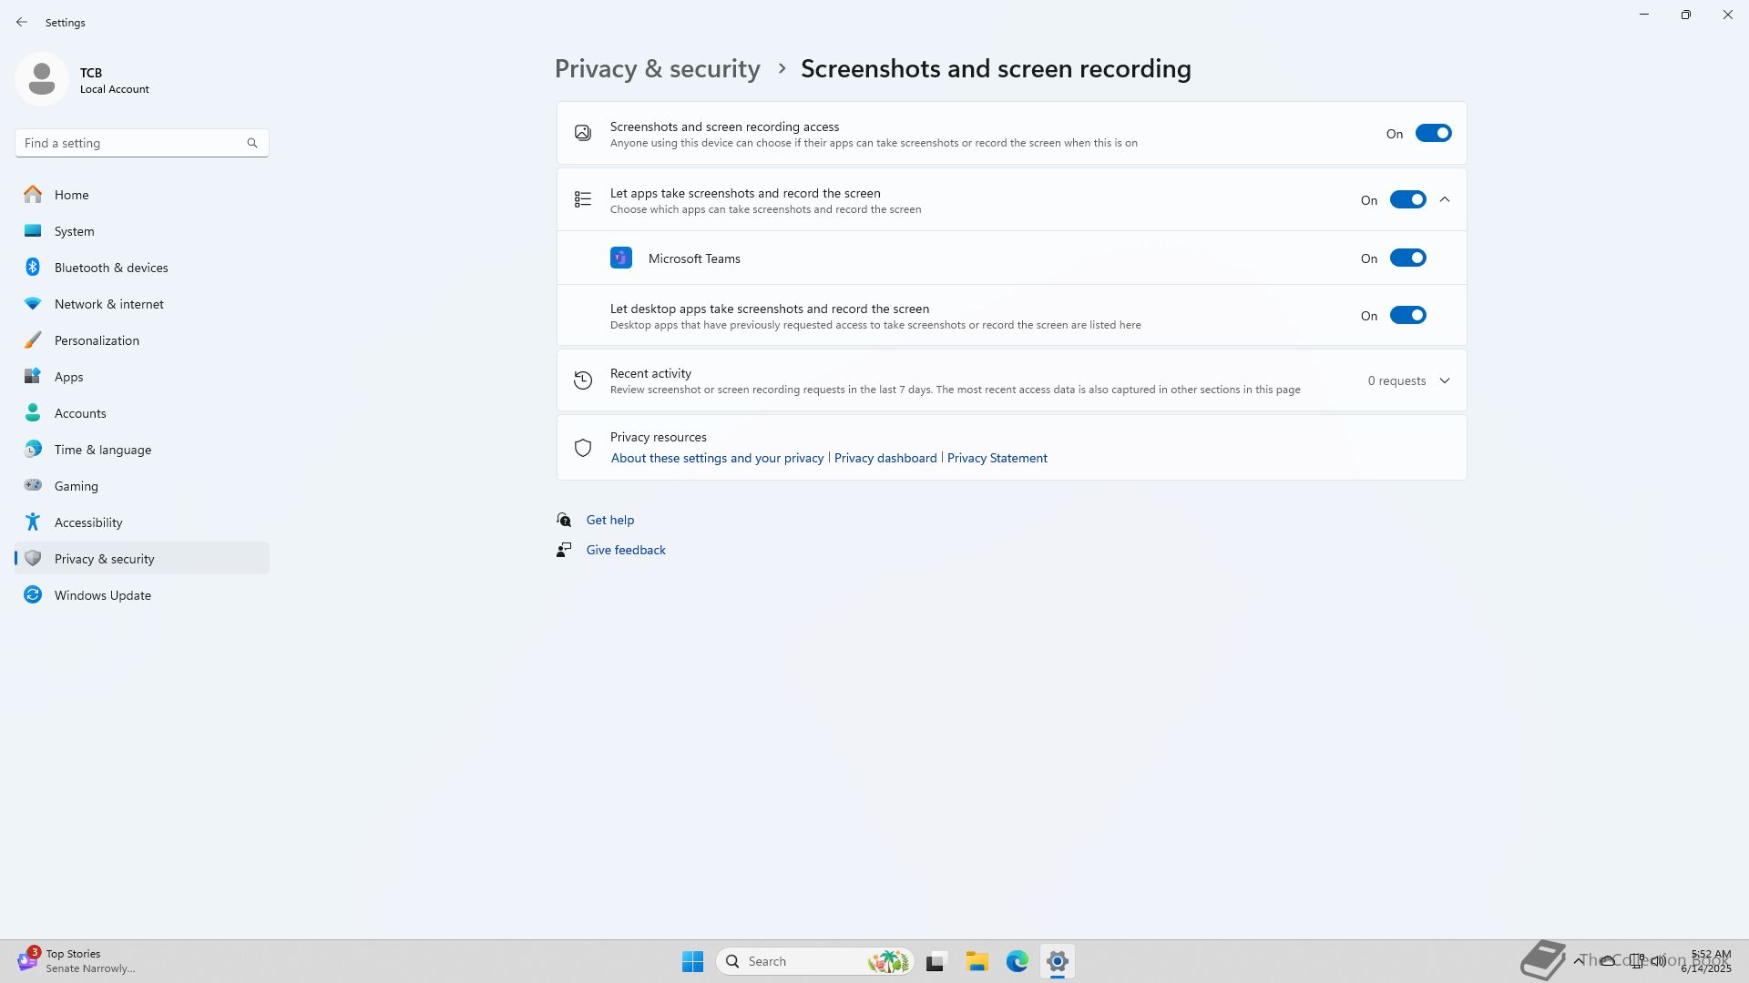Click the Give feedback link
Viewport: 1749px width, 983px height.
[625, 550]
